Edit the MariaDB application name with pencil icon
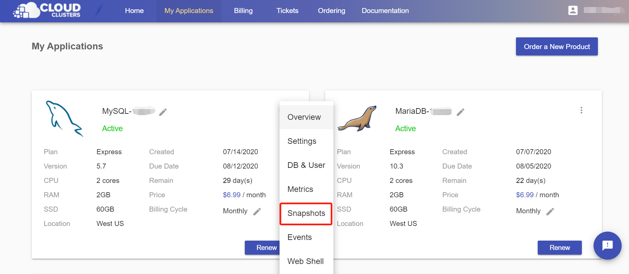This screenshot has width=629, height=274. (x=460, y=112)
